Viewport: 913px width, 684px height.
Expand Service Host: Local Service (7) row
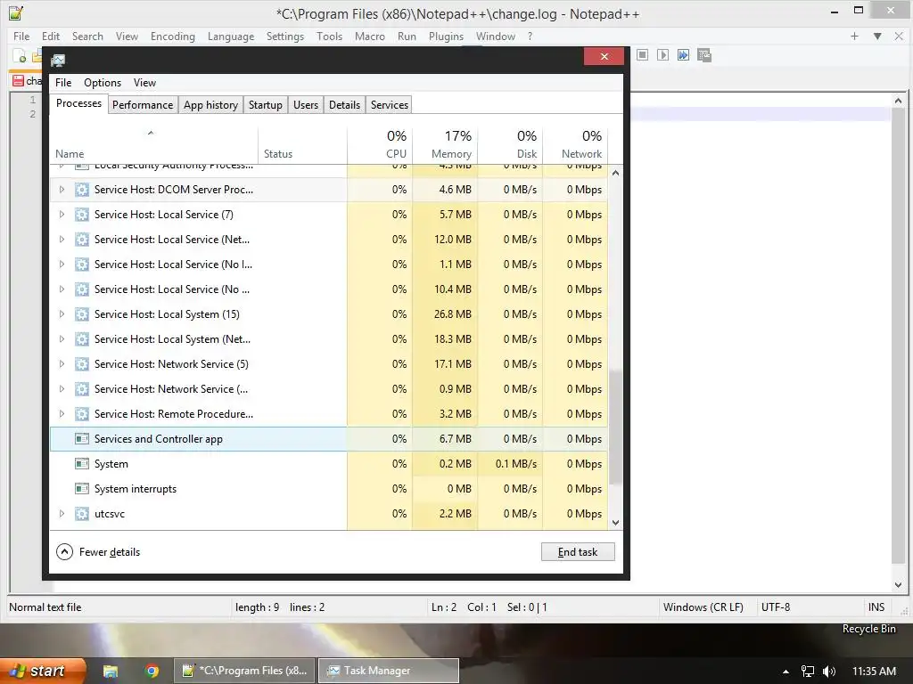(62, 215)
